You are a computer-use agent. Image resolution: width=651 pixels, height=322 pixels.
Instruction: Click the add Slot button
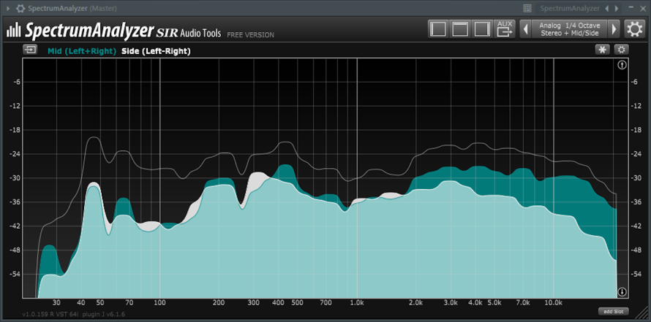click(x=614, y=311)
